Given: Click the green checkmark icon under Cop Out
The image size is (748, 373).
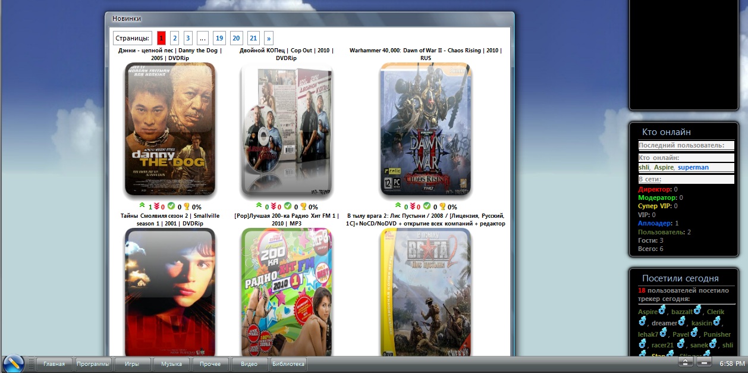Looking at the screenshot, I should pyautogui.click(x=288, y=206).
